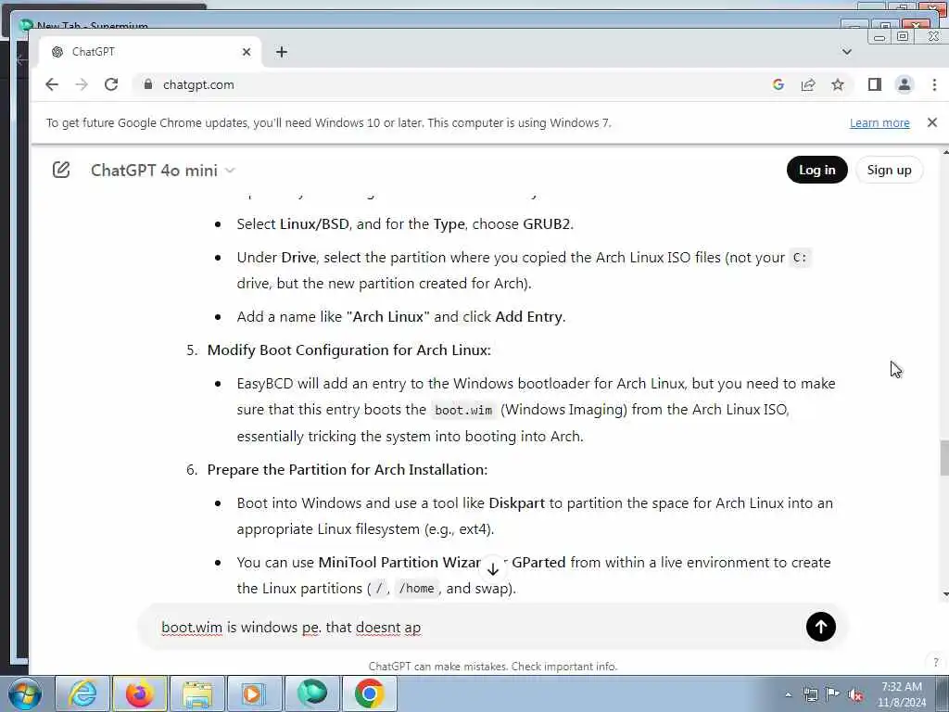Image resolution: width=949 pixels, height=712 pixels.
Task: Open the Google icon in address bar
Action: (x=778, y=84)
